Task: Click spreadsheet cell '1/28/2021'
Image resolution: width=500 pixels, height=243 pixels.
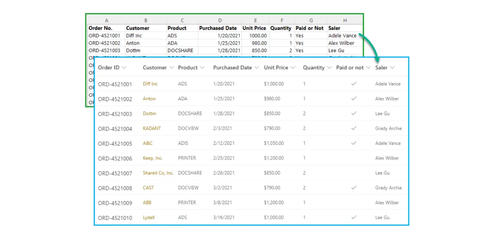Action: pyautogui.click(x=220, y=50)
